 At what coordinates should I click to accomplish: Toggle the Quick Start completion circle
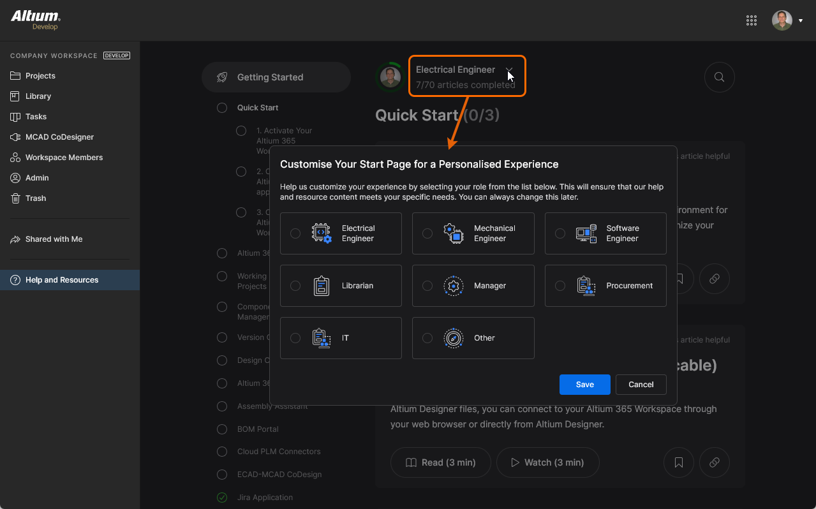coord(222,108)
